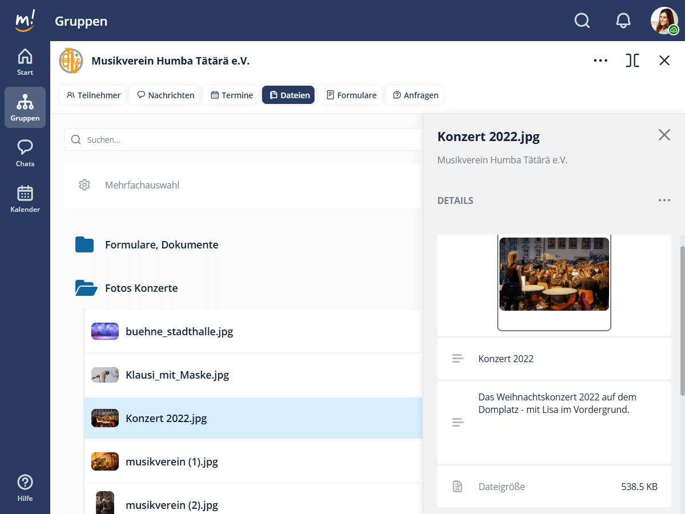Open the Start home page
The height and width of the screenshot is (514, 685).
[25, 62]
